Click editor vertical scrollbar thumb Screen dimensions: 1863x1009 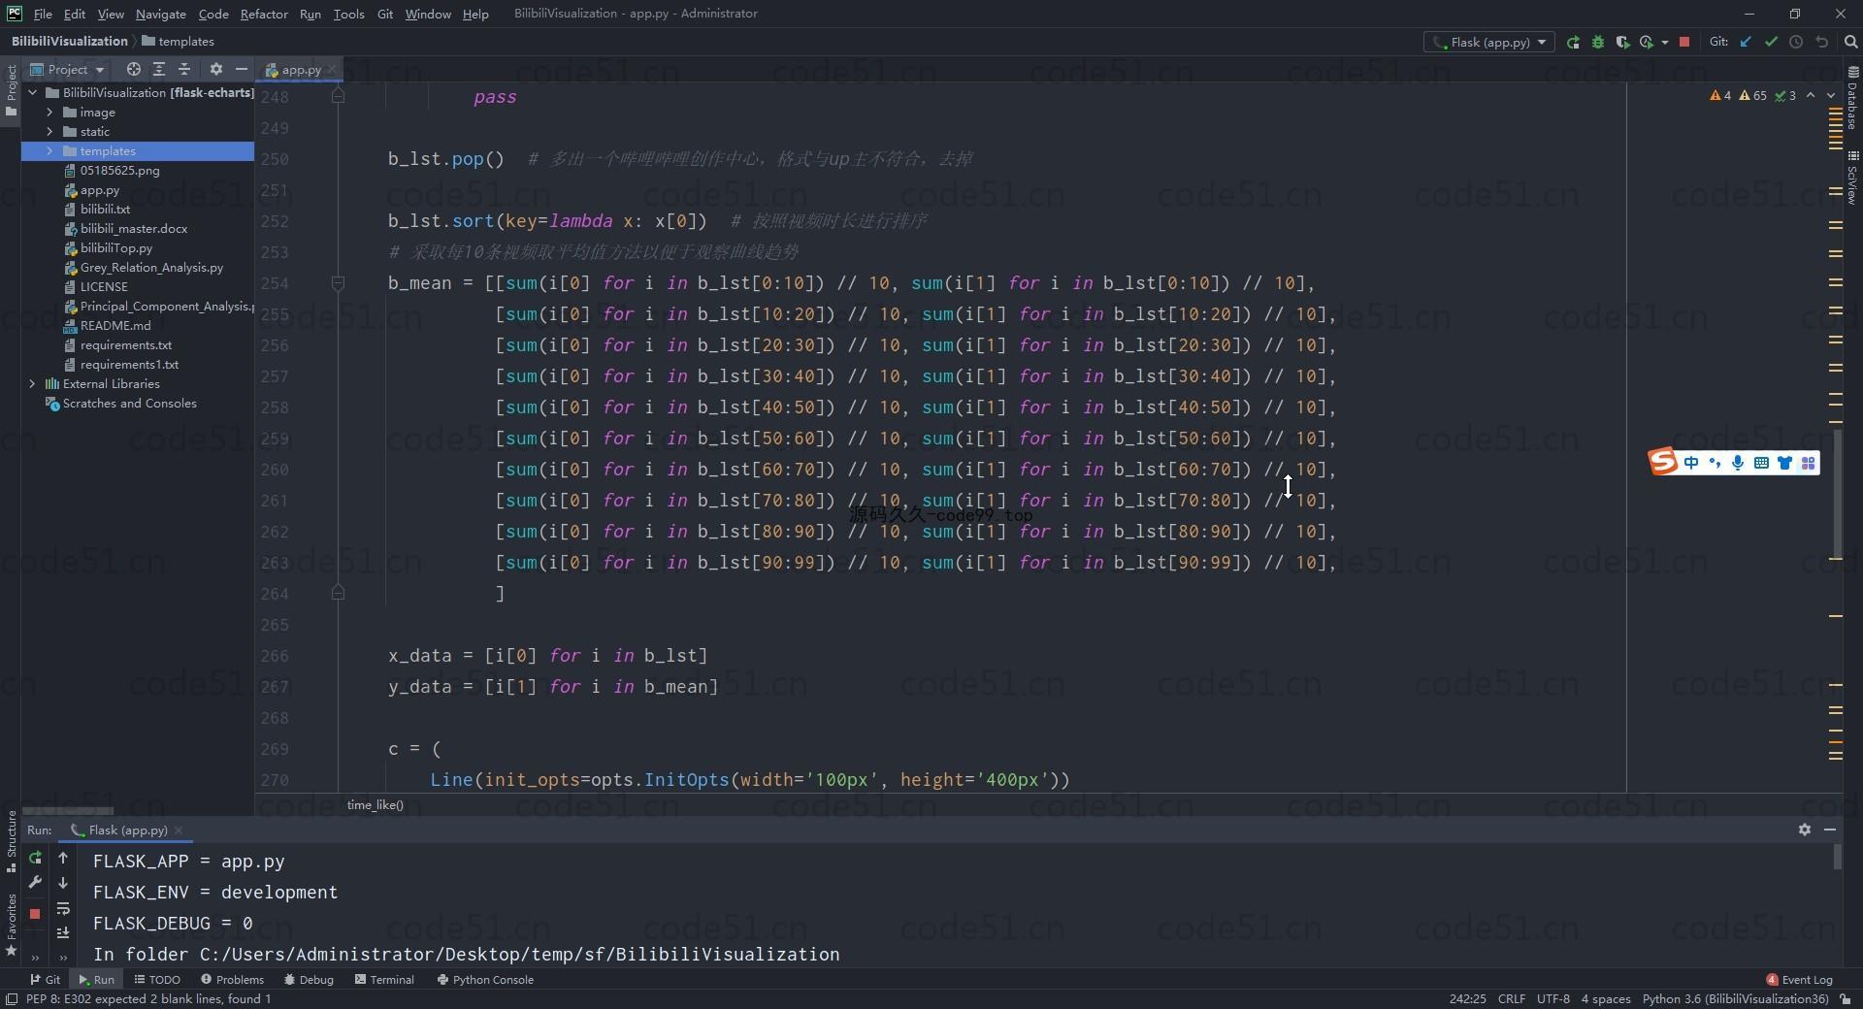click(x=1836, y=493)
